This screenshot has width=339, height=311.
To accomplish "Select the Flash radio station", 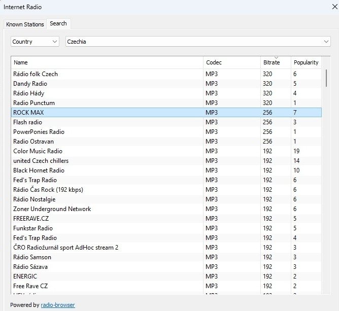I will [x=166, y=122].
